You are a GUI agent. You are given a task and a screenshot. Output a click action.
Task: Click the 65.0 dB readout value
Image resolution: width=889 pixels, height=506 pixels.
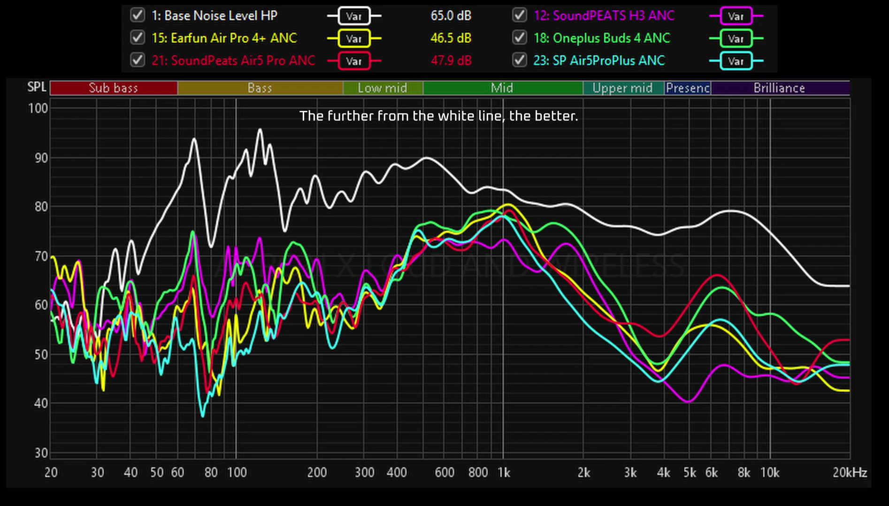451,15
